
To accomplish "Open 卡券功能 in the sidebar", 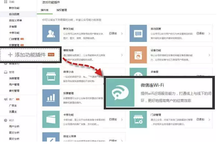I will (14, 33).
